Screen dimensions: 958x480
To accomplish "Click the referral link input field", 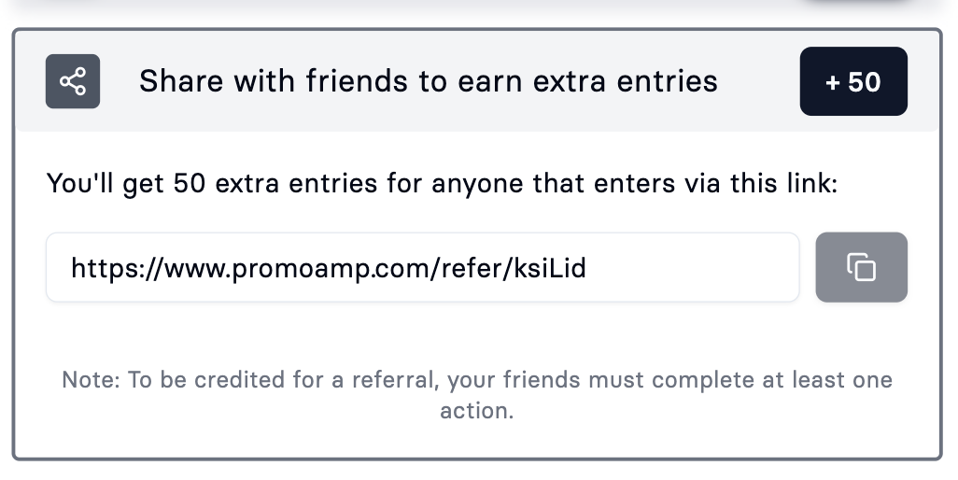I will pyautogui.click(x=422, y=267).
